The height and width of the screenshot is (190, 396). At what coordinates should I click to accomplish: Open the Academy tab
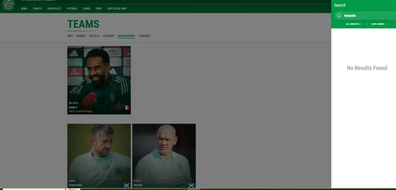[x=108, y=36]
